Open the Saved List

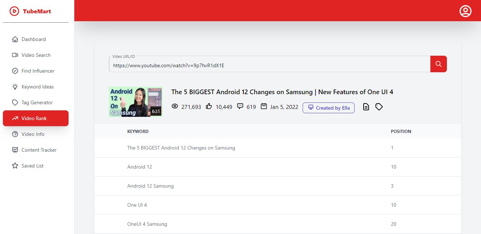point(36,166)
